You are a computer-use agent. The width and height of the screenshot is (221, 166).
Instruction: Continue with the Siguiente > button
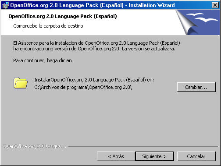[x=154, y=156]
